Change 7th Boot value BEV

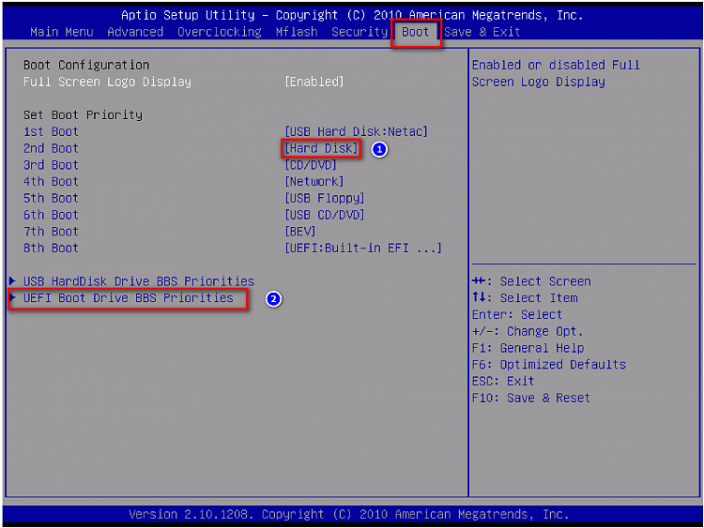(x=300, y=232)
